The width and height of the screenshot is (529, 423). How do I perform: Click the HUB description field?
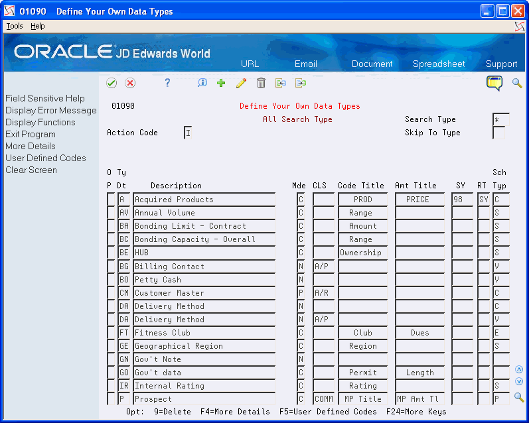(204, 253)
